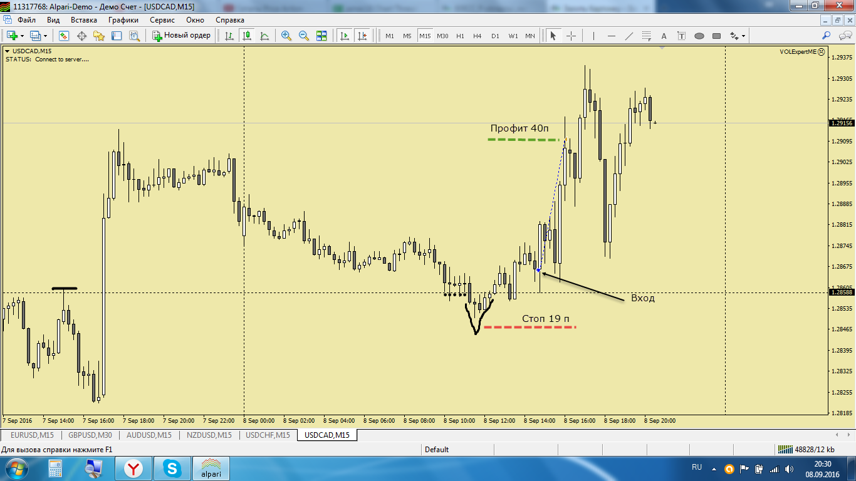This screenshot has height=481, width=856.
Task: Open the new chart dropdown arrow
Action: [23, 36]
